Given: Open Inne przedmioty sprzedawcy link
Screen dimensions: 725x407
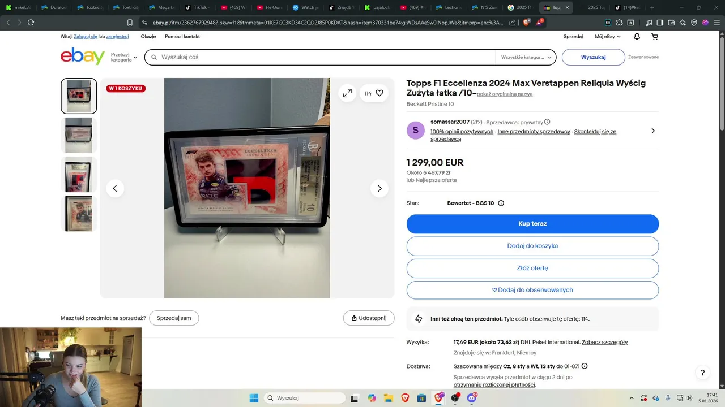Looking at the screenshot, I should 534,131.
